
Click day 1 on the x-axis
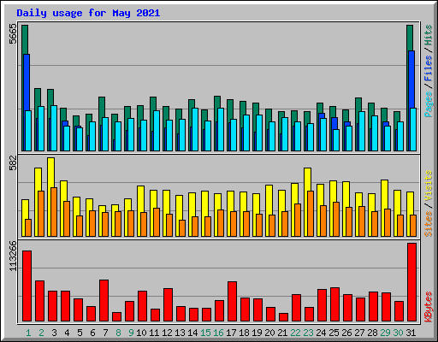pos(28,333)
